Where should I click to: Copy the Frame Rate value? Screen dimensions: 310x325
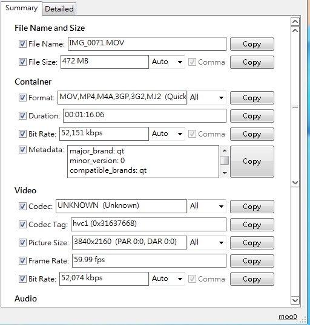[252, 261]
